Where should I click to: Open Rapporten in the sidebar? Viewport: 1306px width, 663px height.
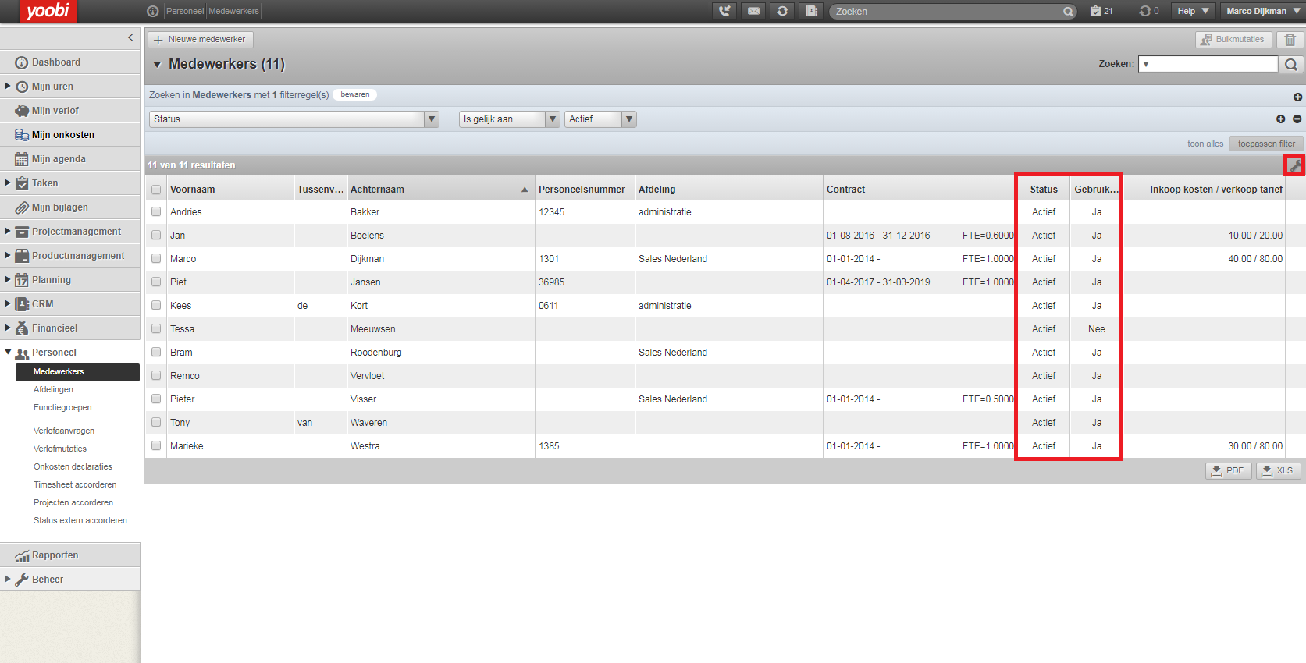click(x=70, y=555)
